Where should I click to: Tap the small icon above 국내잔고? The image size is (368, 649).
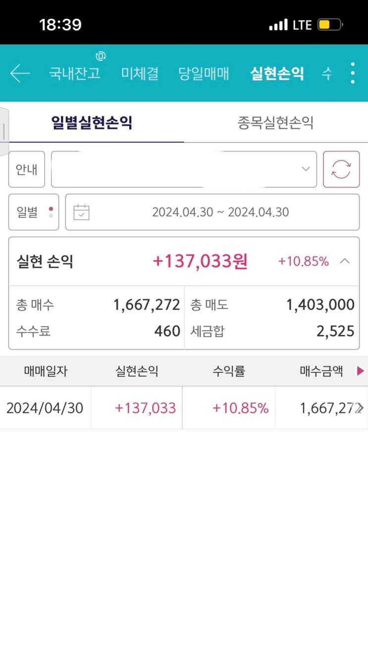pos(101,56)
